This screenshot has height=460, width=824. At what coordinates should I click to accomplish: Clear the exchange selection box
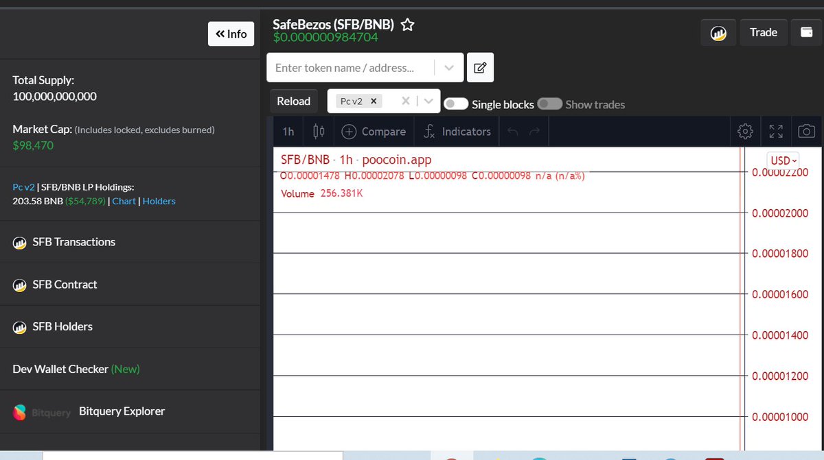(x=406, y=101)
